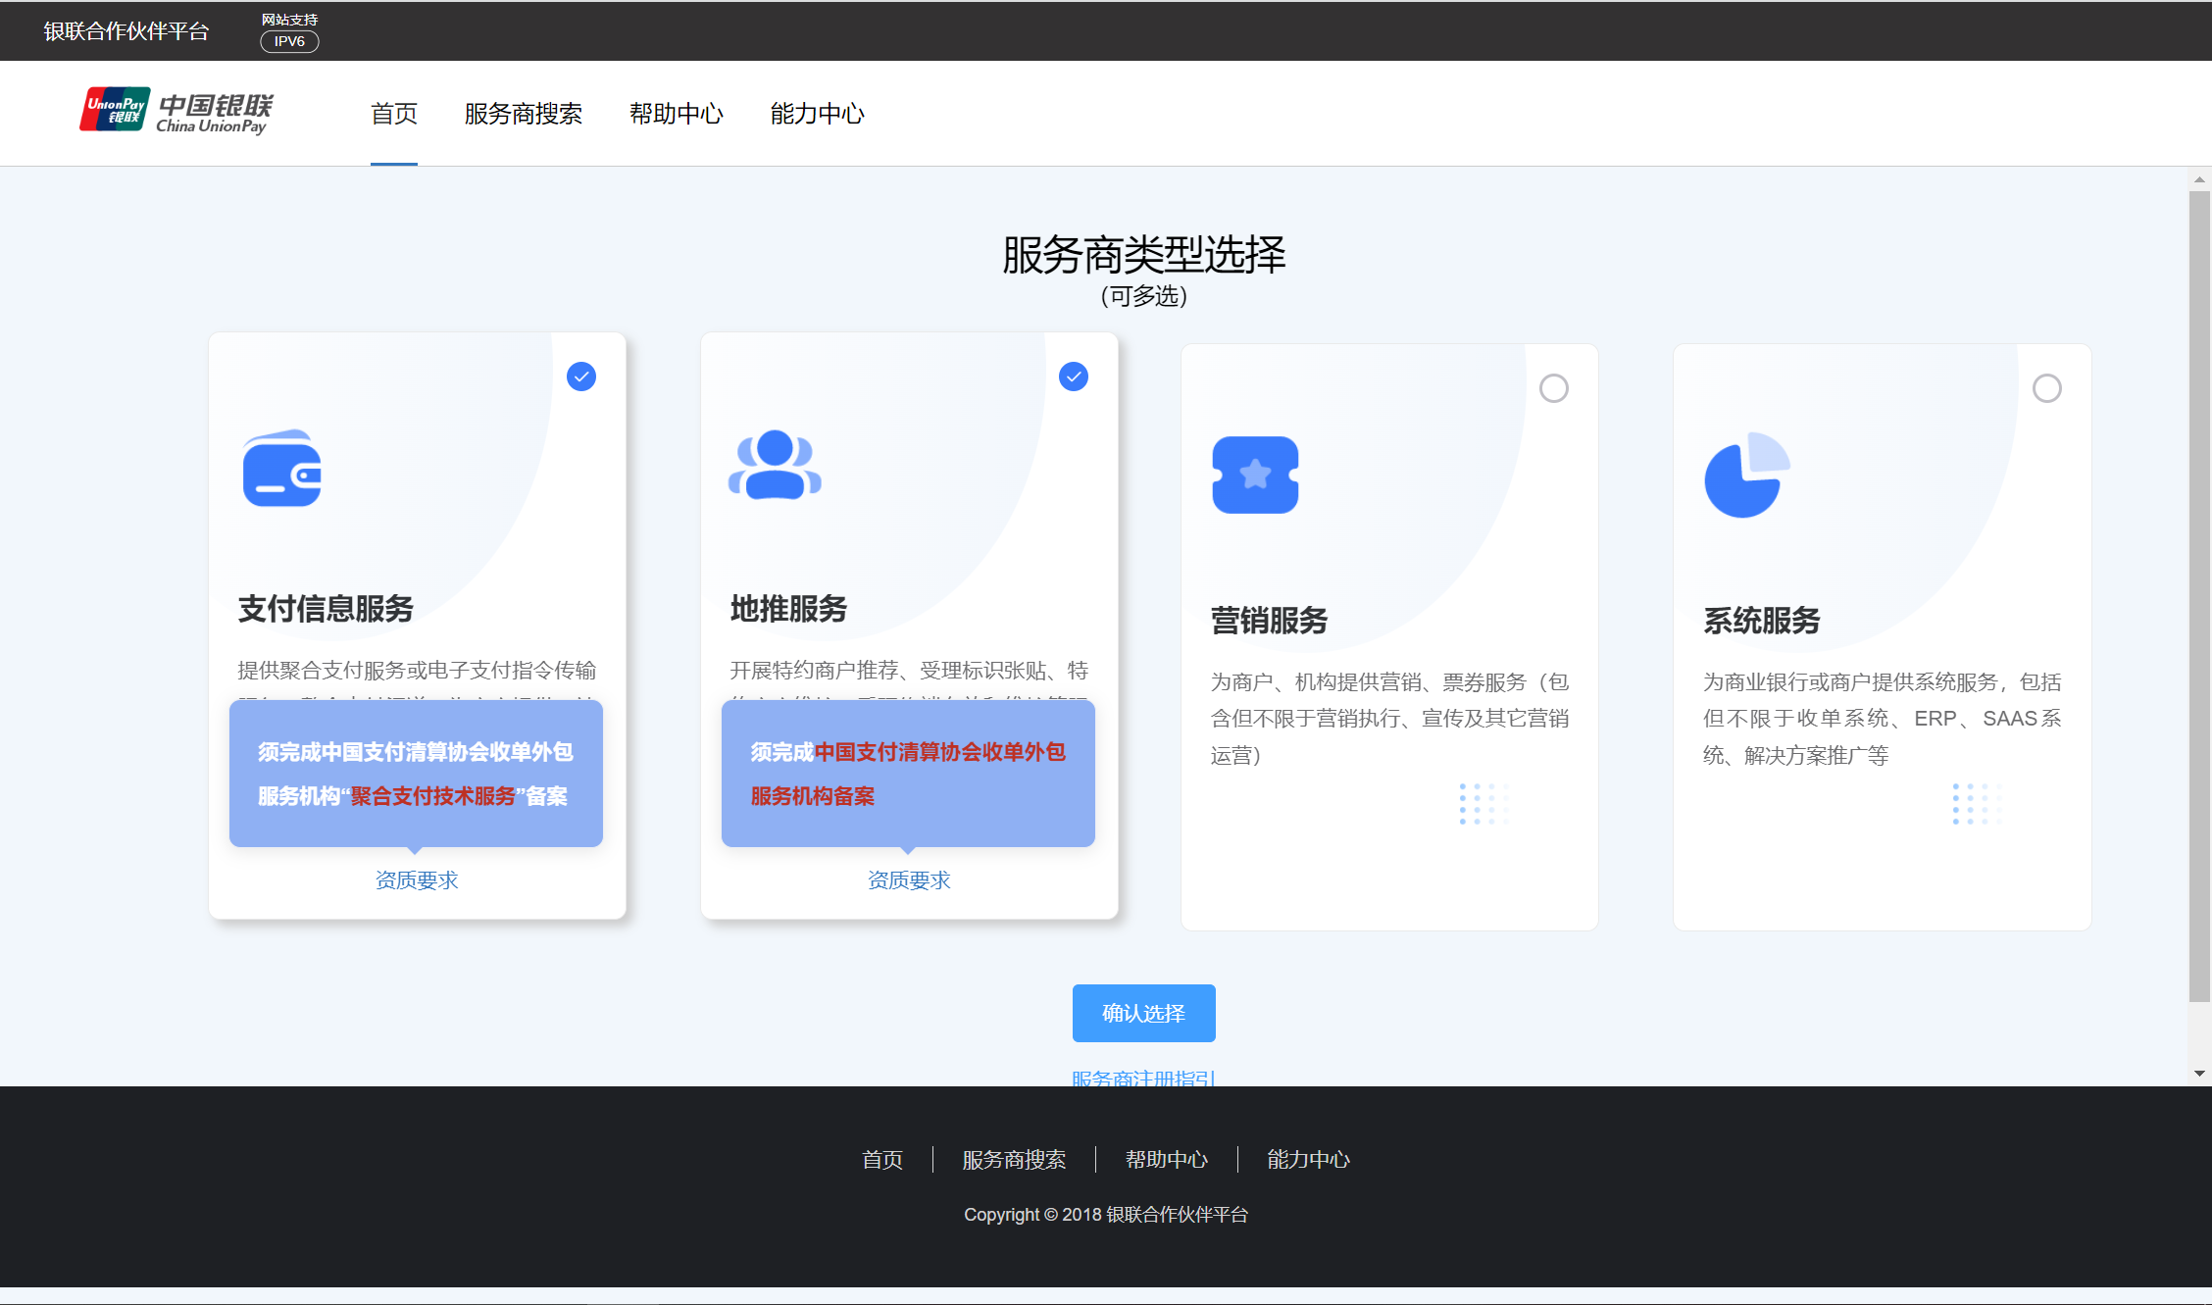Click the 营销服务 card heading
Image resolution: width=2212 pixels, height=1305 pixels.
tap(1269, 621)
